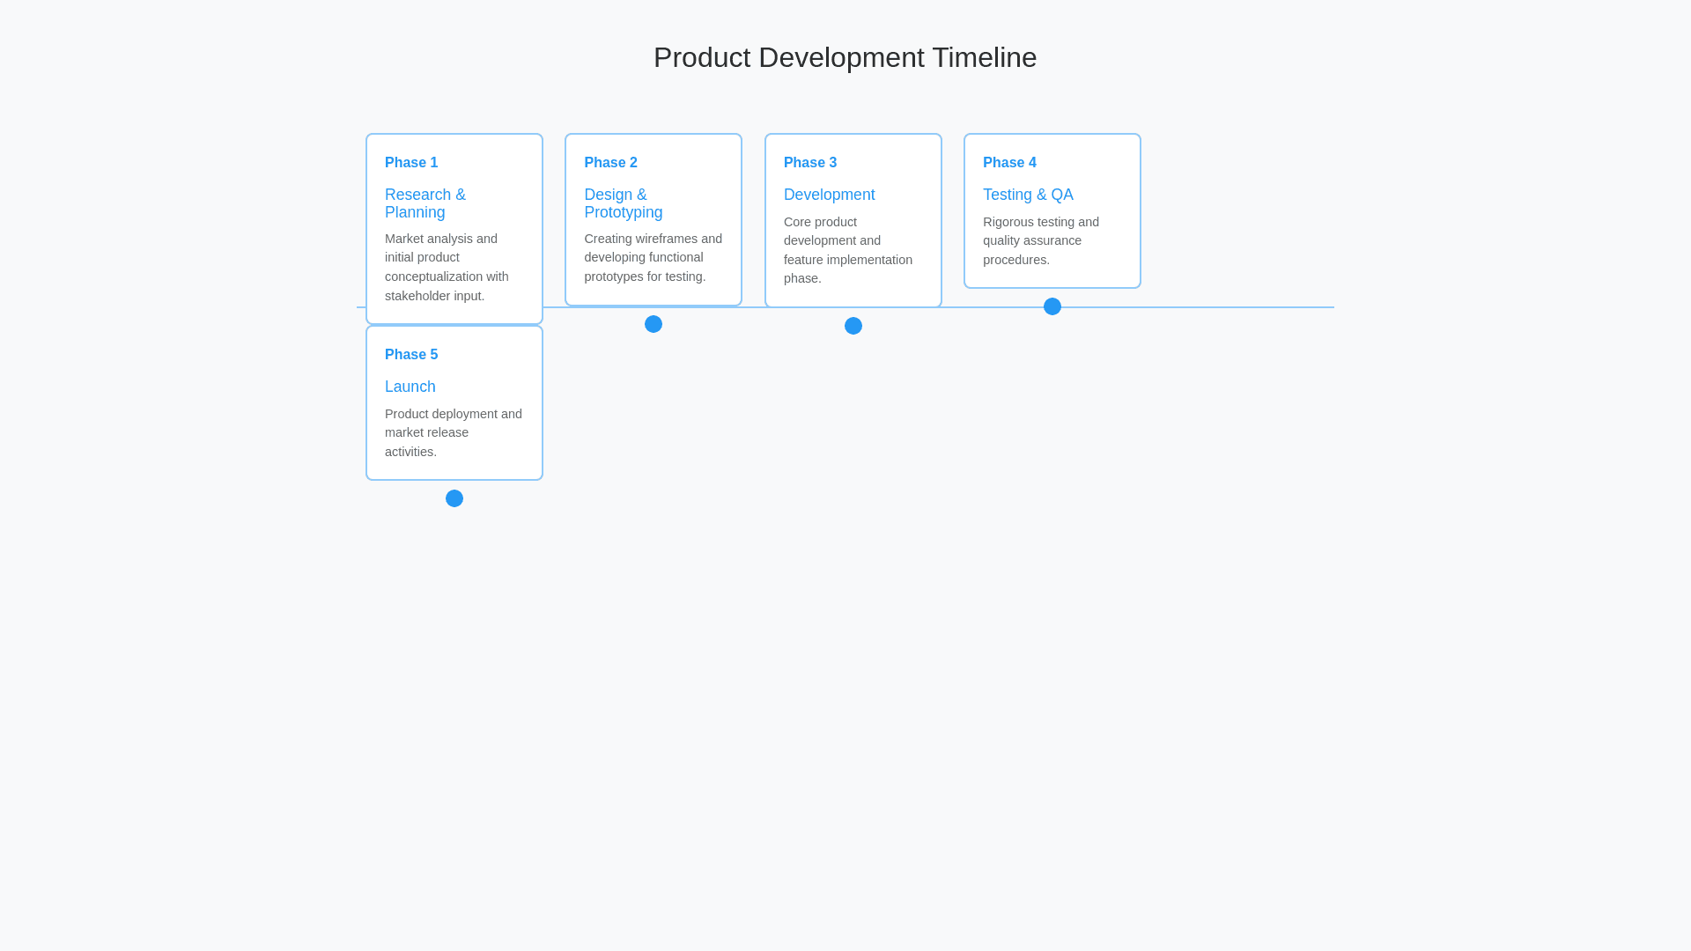Click the market analysis description text

point(447,267)
